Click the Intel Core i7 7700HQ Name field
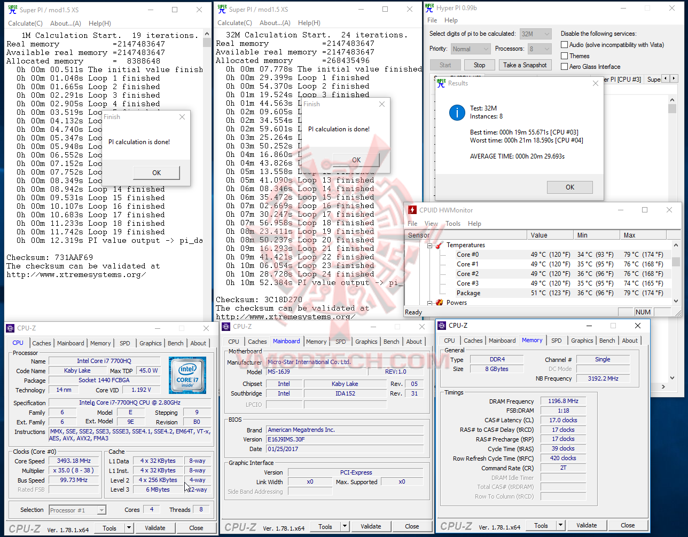This screenshot has height=537, width=688. pyautogui.click(x=105, y=361)
